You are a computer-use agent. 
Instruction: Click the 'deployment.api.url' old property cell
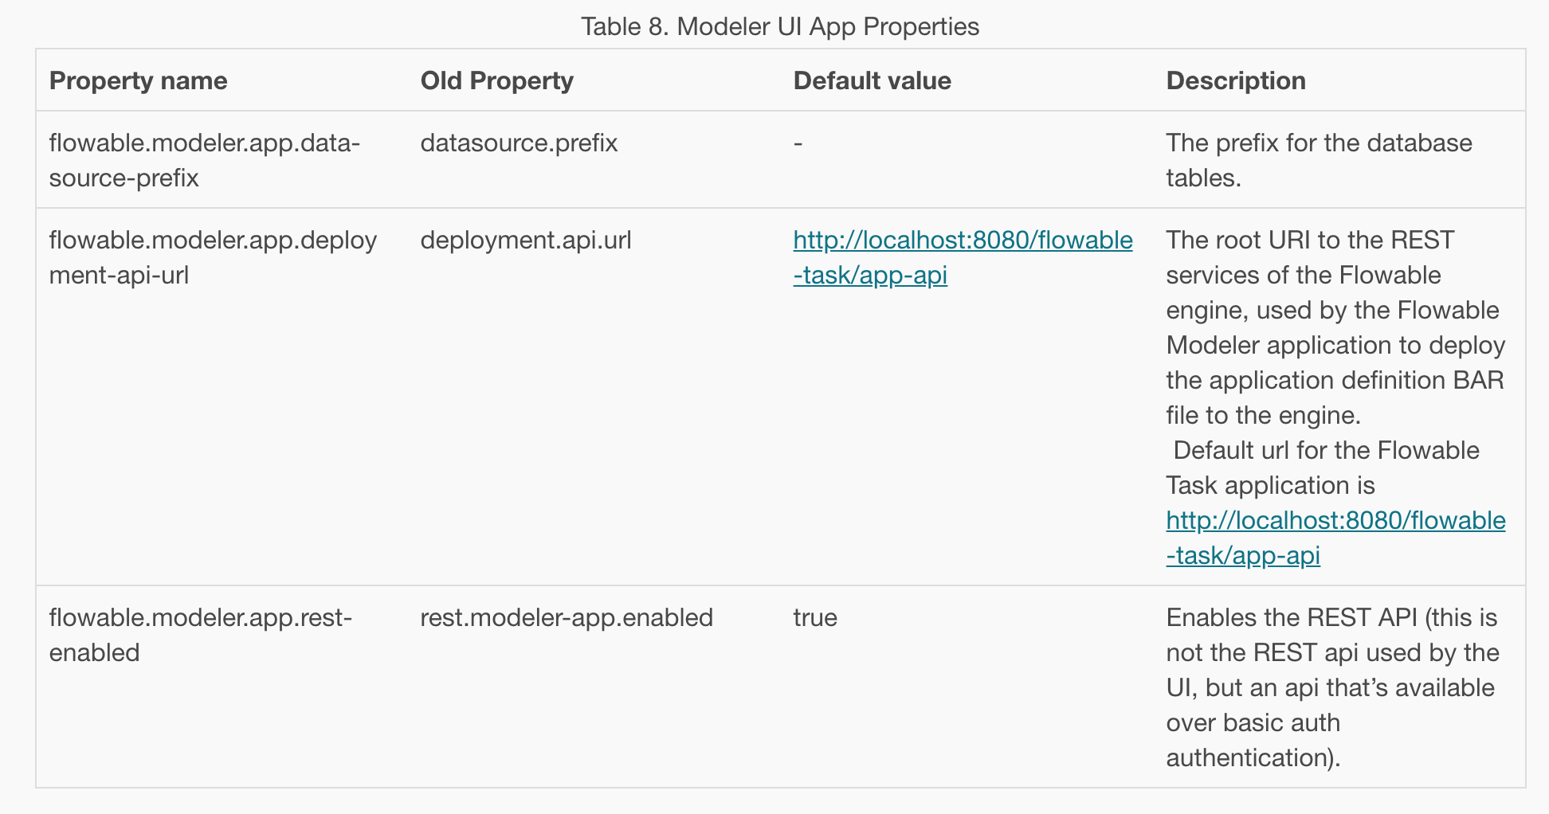click(525, 241)
